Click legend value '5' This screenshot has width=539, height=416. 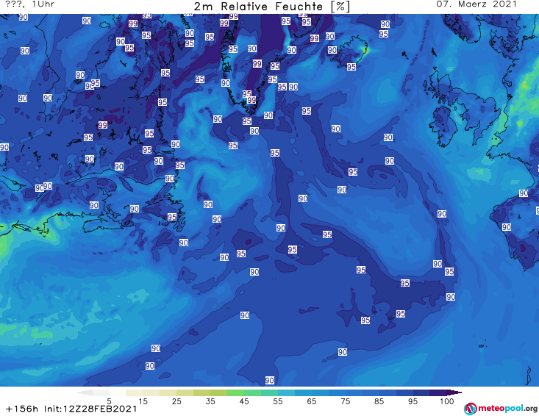coord(109,401)
